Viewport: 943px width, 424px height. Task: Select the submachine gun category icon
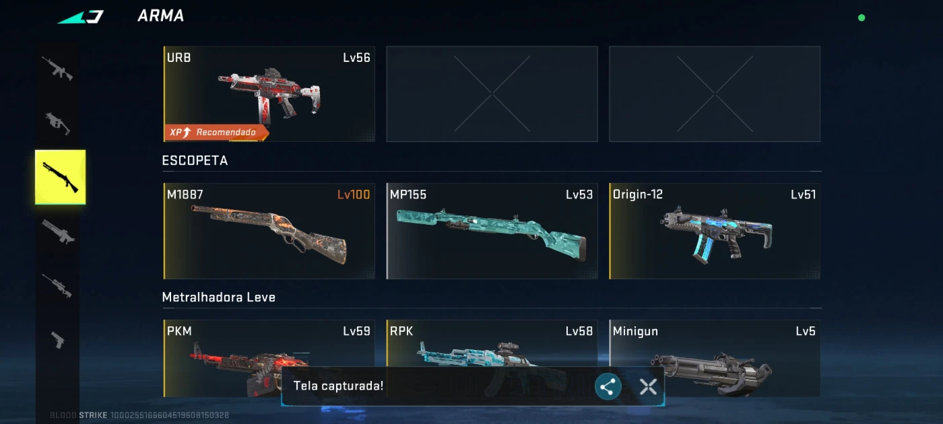[57, 122]
